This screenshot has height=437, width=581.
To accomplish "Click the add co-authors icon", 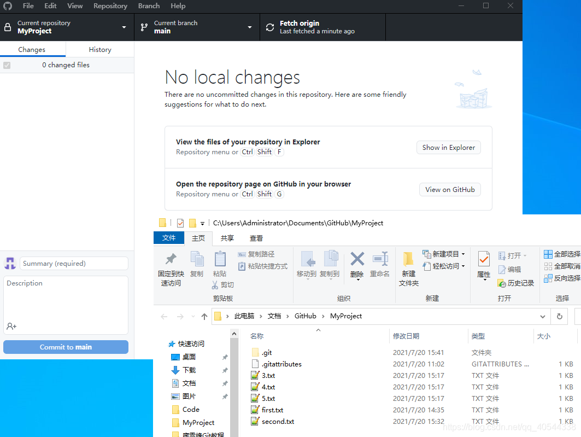I will coord(11,326).
